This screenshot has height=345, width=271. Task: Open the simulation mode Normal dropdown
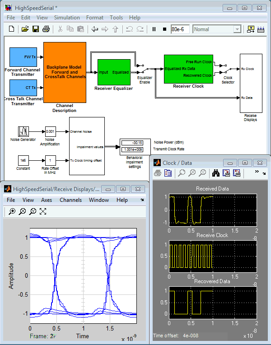pos(217,29)
